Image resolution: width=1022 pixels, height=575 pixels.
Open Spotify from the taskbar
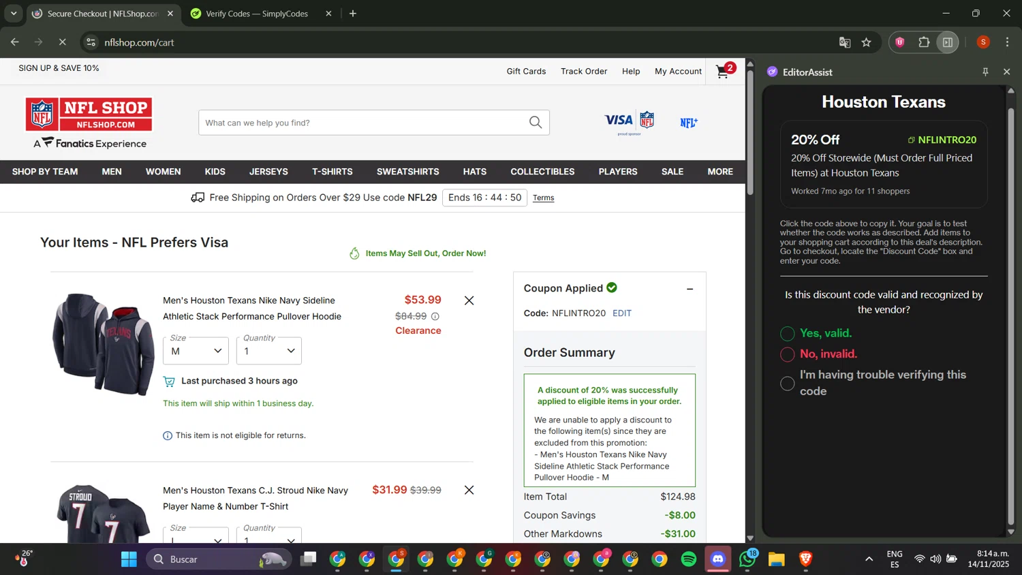[x=689, y=559]
